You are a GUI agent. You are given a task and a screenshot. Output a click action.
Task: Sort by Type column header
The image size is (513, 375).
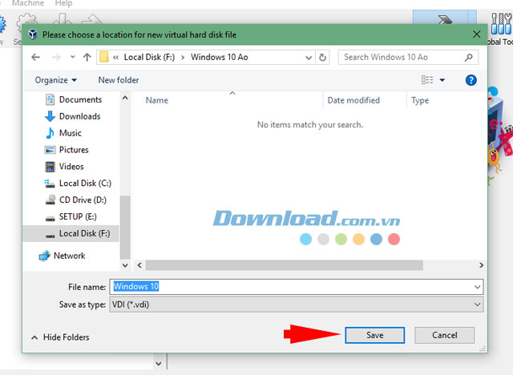(x=420, y=100)
